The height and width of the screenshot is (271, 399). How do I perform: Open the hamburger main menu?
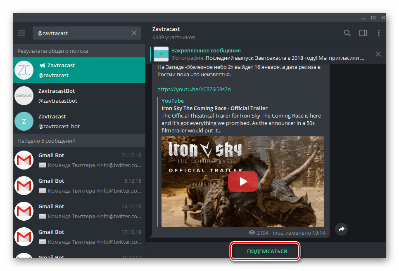pyautogui.click(x=21, y=33)
